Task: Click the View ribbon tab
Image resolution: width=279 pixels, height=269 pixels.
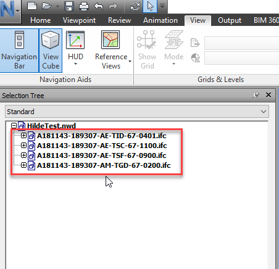Action: (x=198, y=20)
